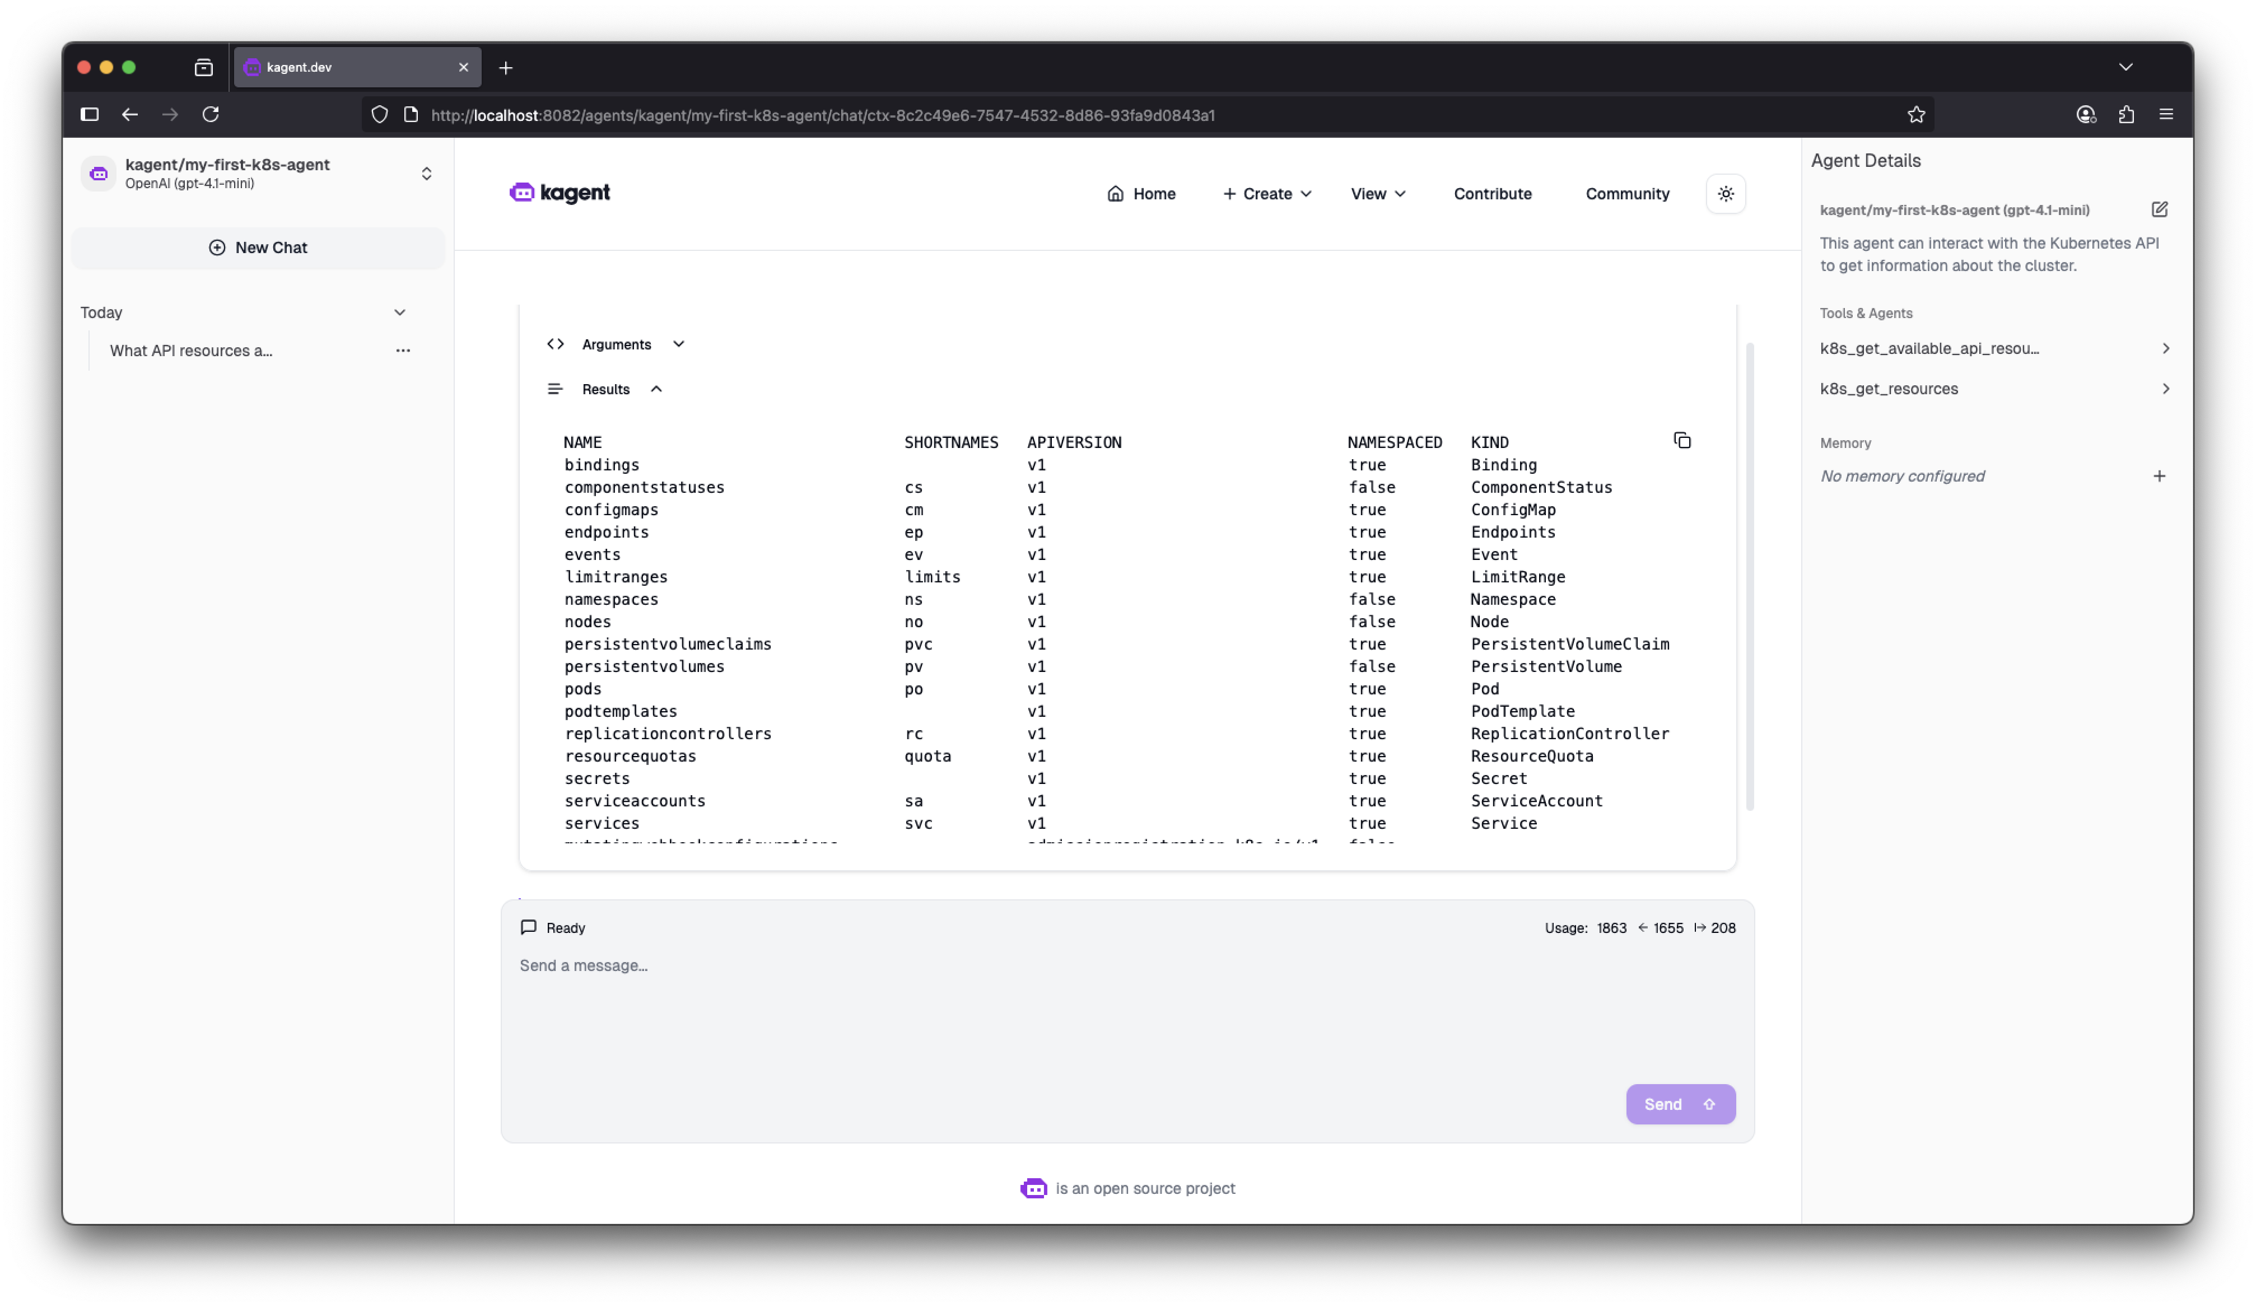
Task: Toggle light/dark theme with the sun icon
Action: coord(1726,193)
